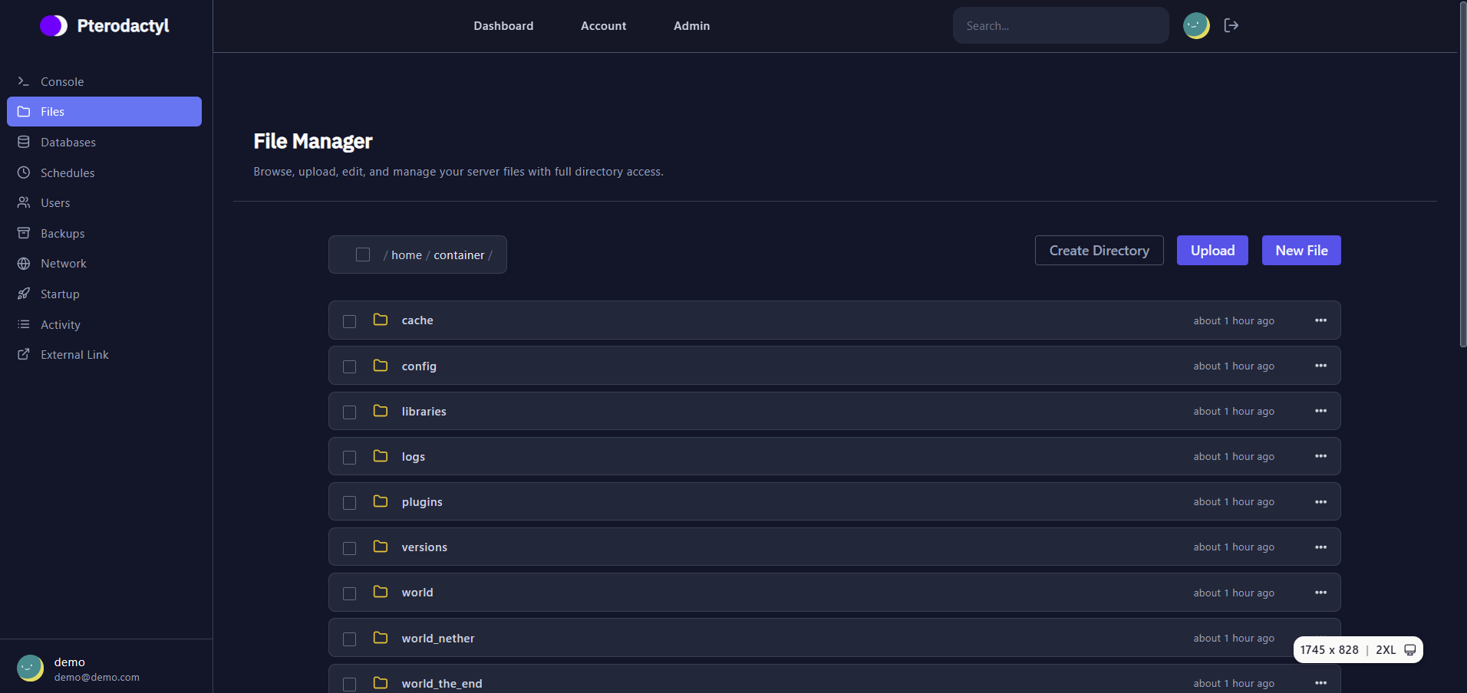Click the New File button
This screenshot has height=693, width=1467.
[1301, 250]
